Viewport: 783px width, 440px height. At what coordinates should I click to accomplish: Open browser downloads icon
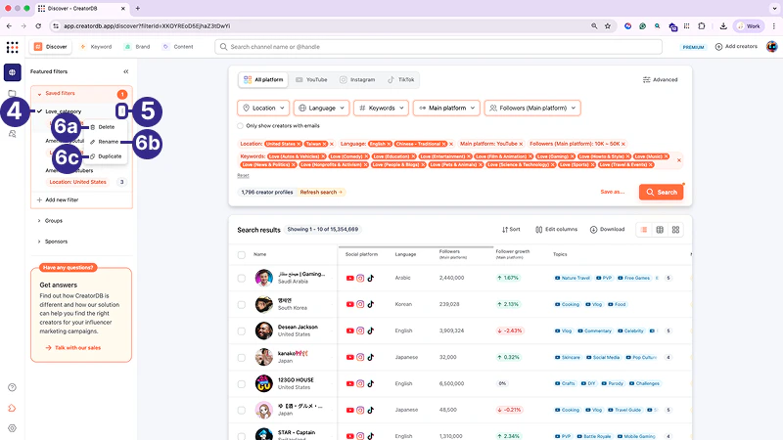(x=723, y=26)
